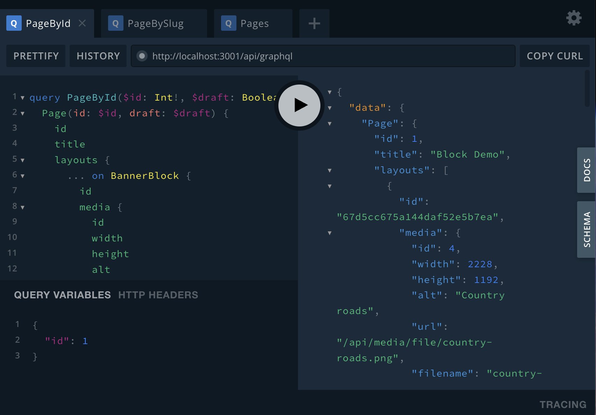Switch to HTTP Headers pane
This screenshot has height=415, width=596.
[158, 295]
